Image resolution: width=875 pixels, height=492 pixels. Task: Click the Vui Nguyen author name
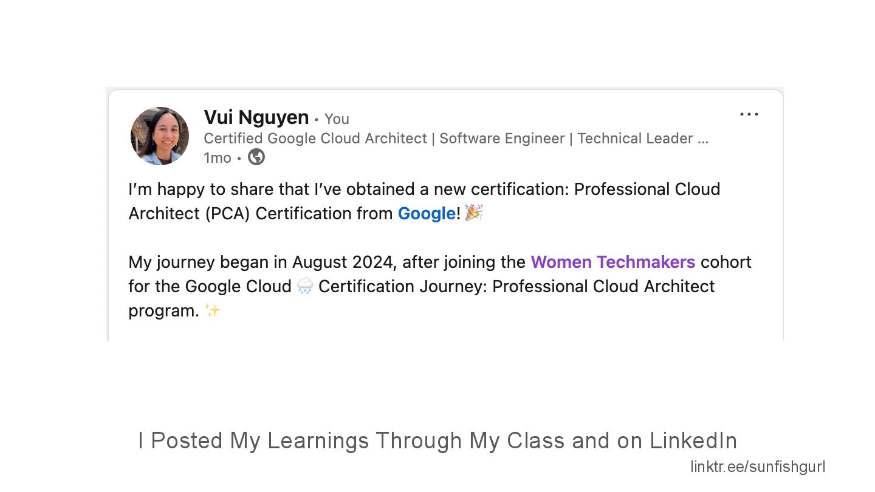pyautogui.click(x=256, y=117)
